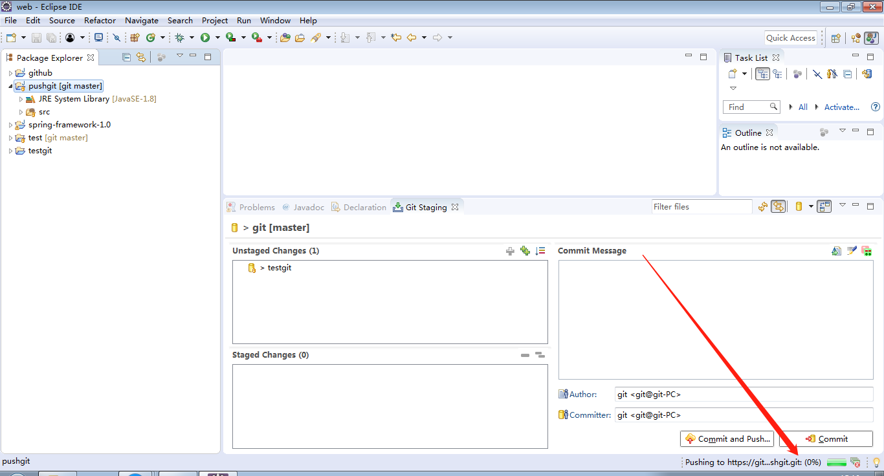The height and width of the screenshot is (476, 884).
Task: Collapse the pushgit project node
Action: (10, 86)
